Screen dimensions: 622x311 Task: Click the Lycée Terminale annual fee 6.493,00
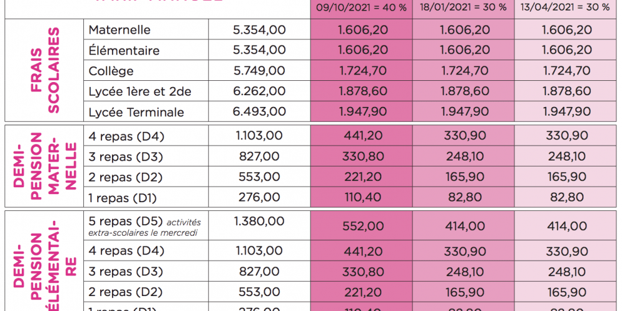point(259,112)
